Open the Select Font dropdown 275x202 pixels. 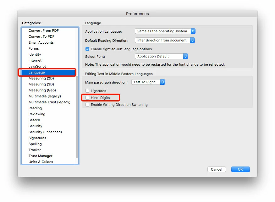[161, 56]
